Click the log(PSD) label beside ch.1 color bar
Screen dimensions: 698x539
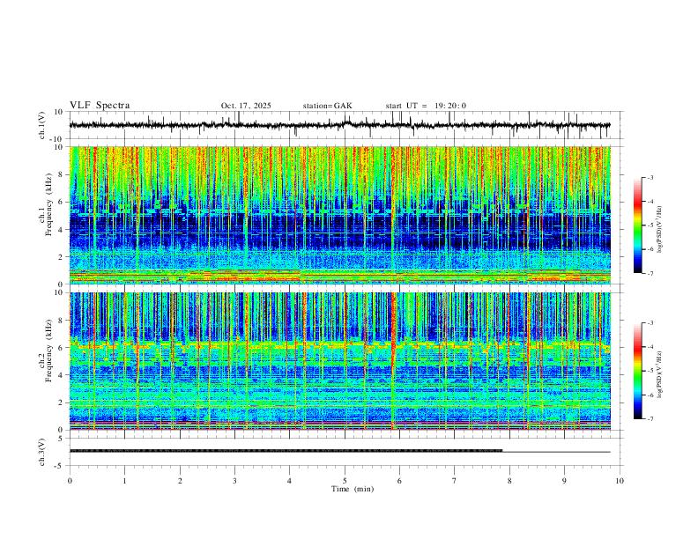coord(660,230)
